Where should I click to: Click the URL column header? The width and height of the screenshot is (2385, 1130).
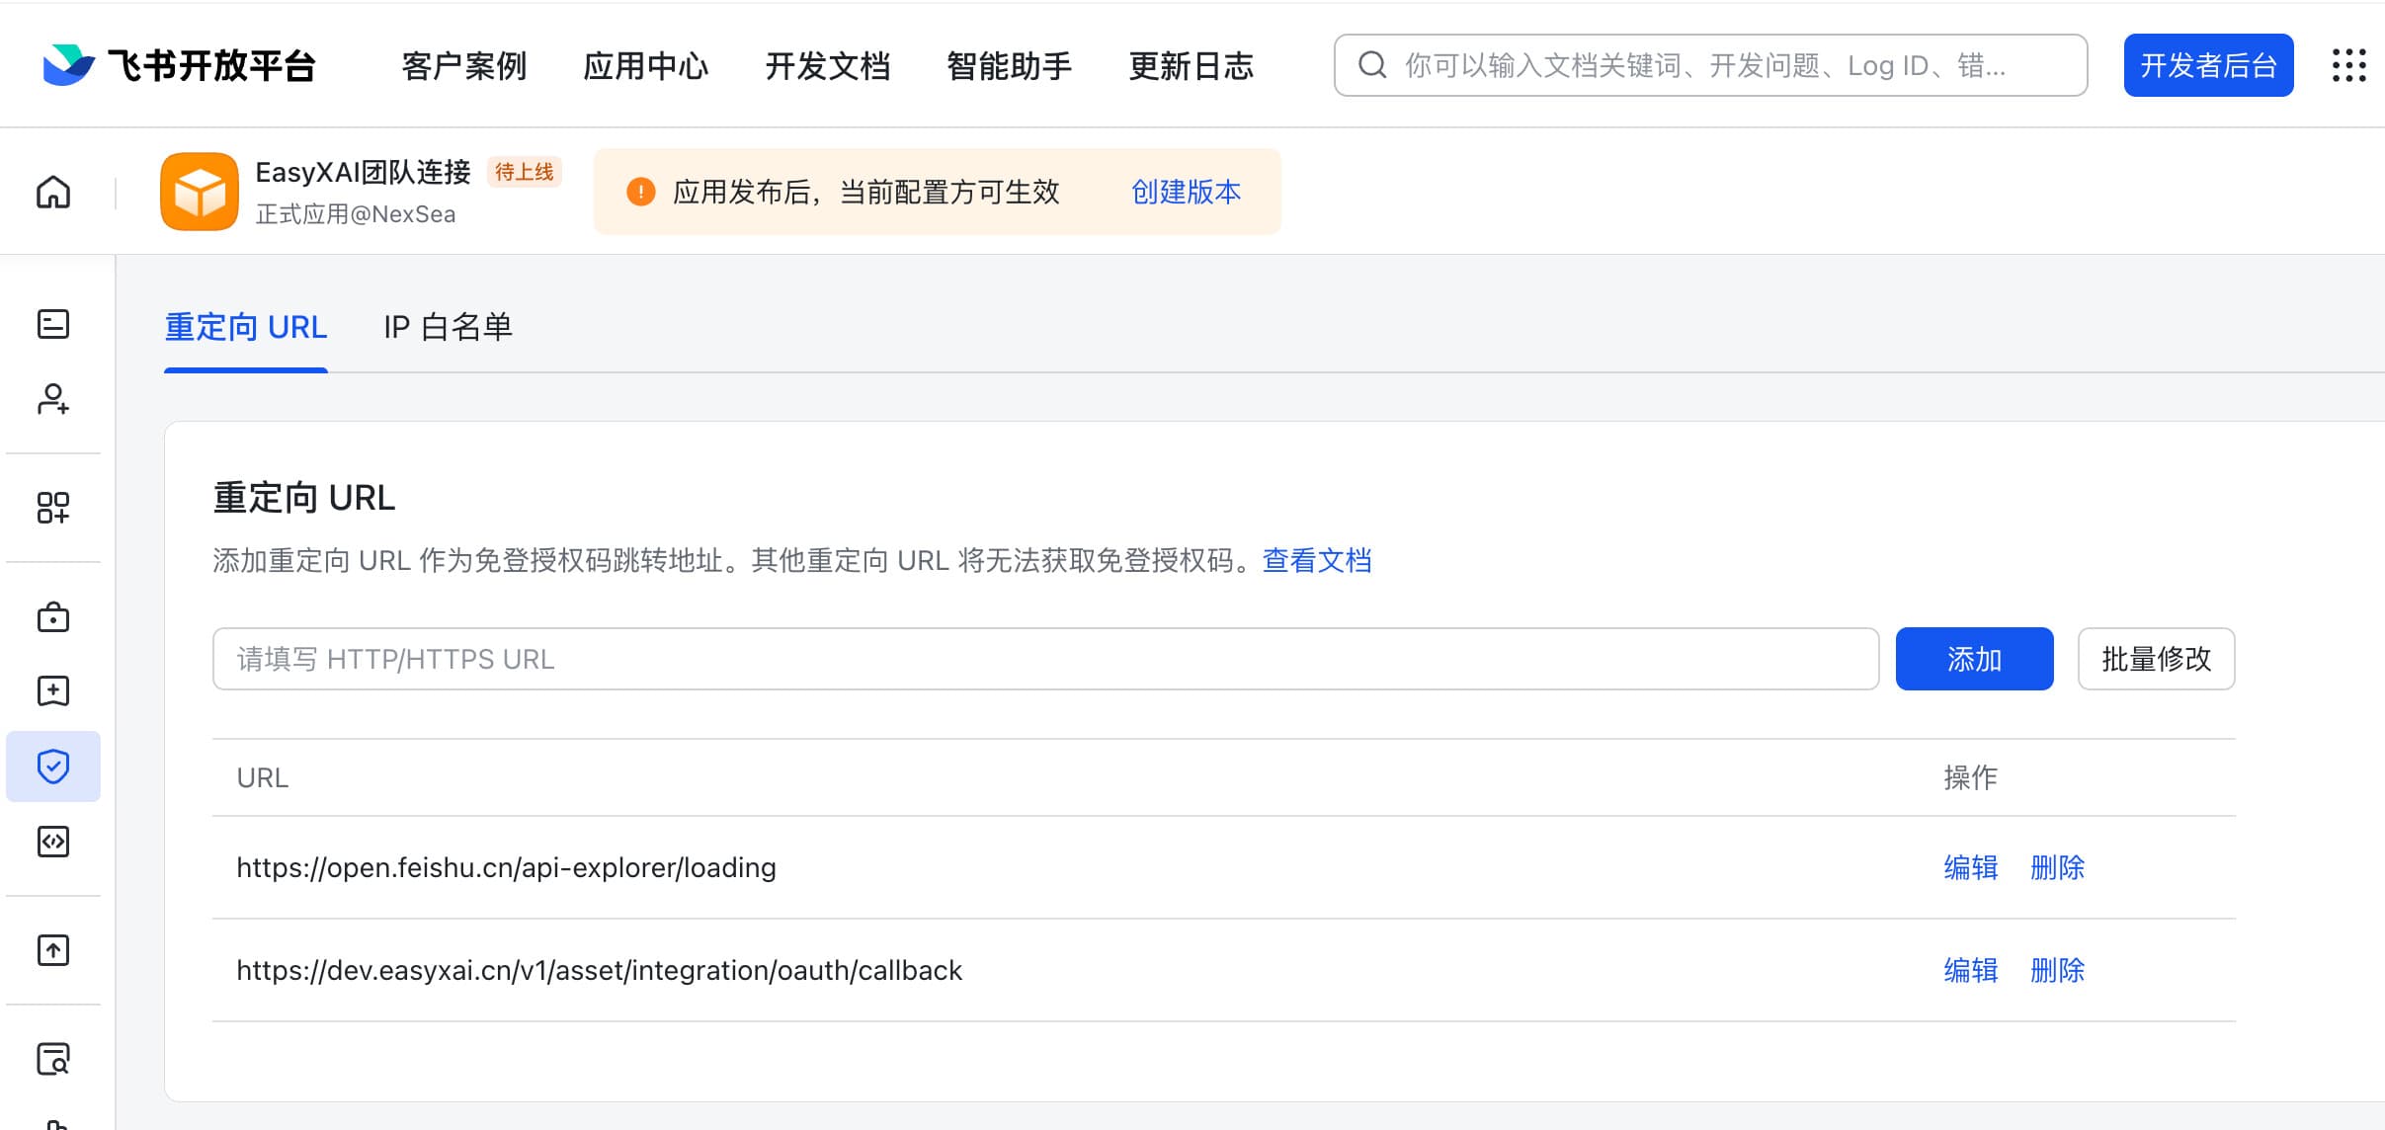pos(263,777)
